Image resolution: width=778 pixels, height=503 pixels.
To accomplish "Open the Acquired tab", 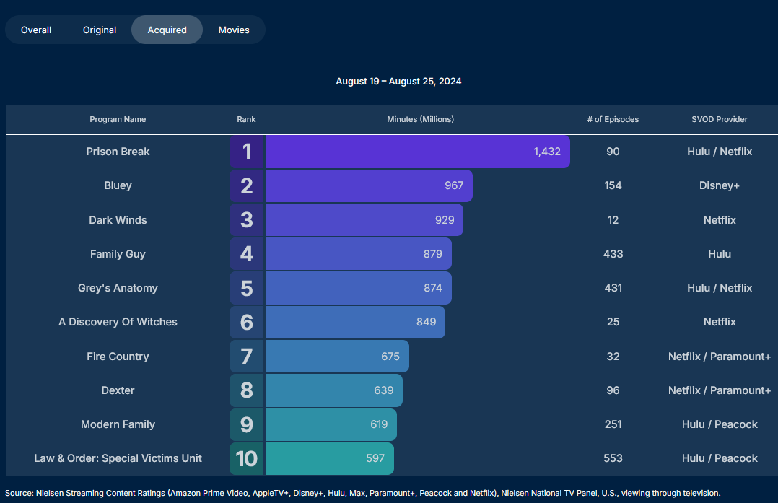I will coord(167,30).
